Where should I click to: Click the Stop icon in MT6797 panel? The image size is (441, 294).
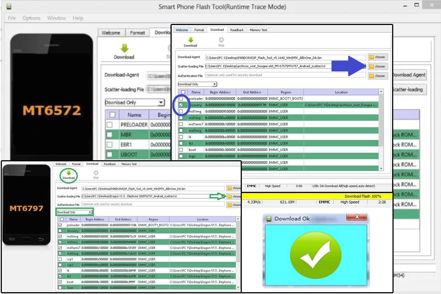point(96,172)
